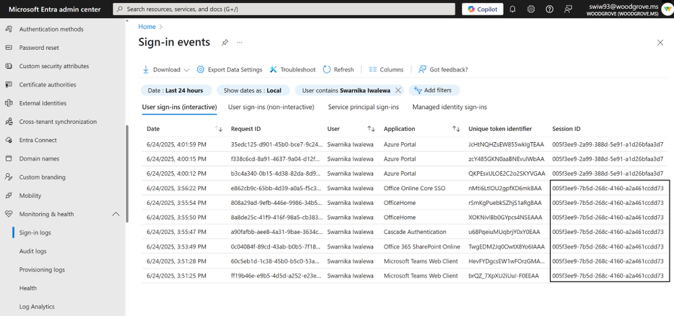674x316 pixels.
Task: Sort by the Date column arrows
Action: 219,129
